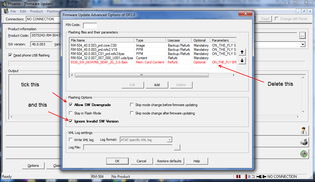The width and height of the screenshot is (315, 182).
Task: Click the Optional column header
Action: coord(201,40)
